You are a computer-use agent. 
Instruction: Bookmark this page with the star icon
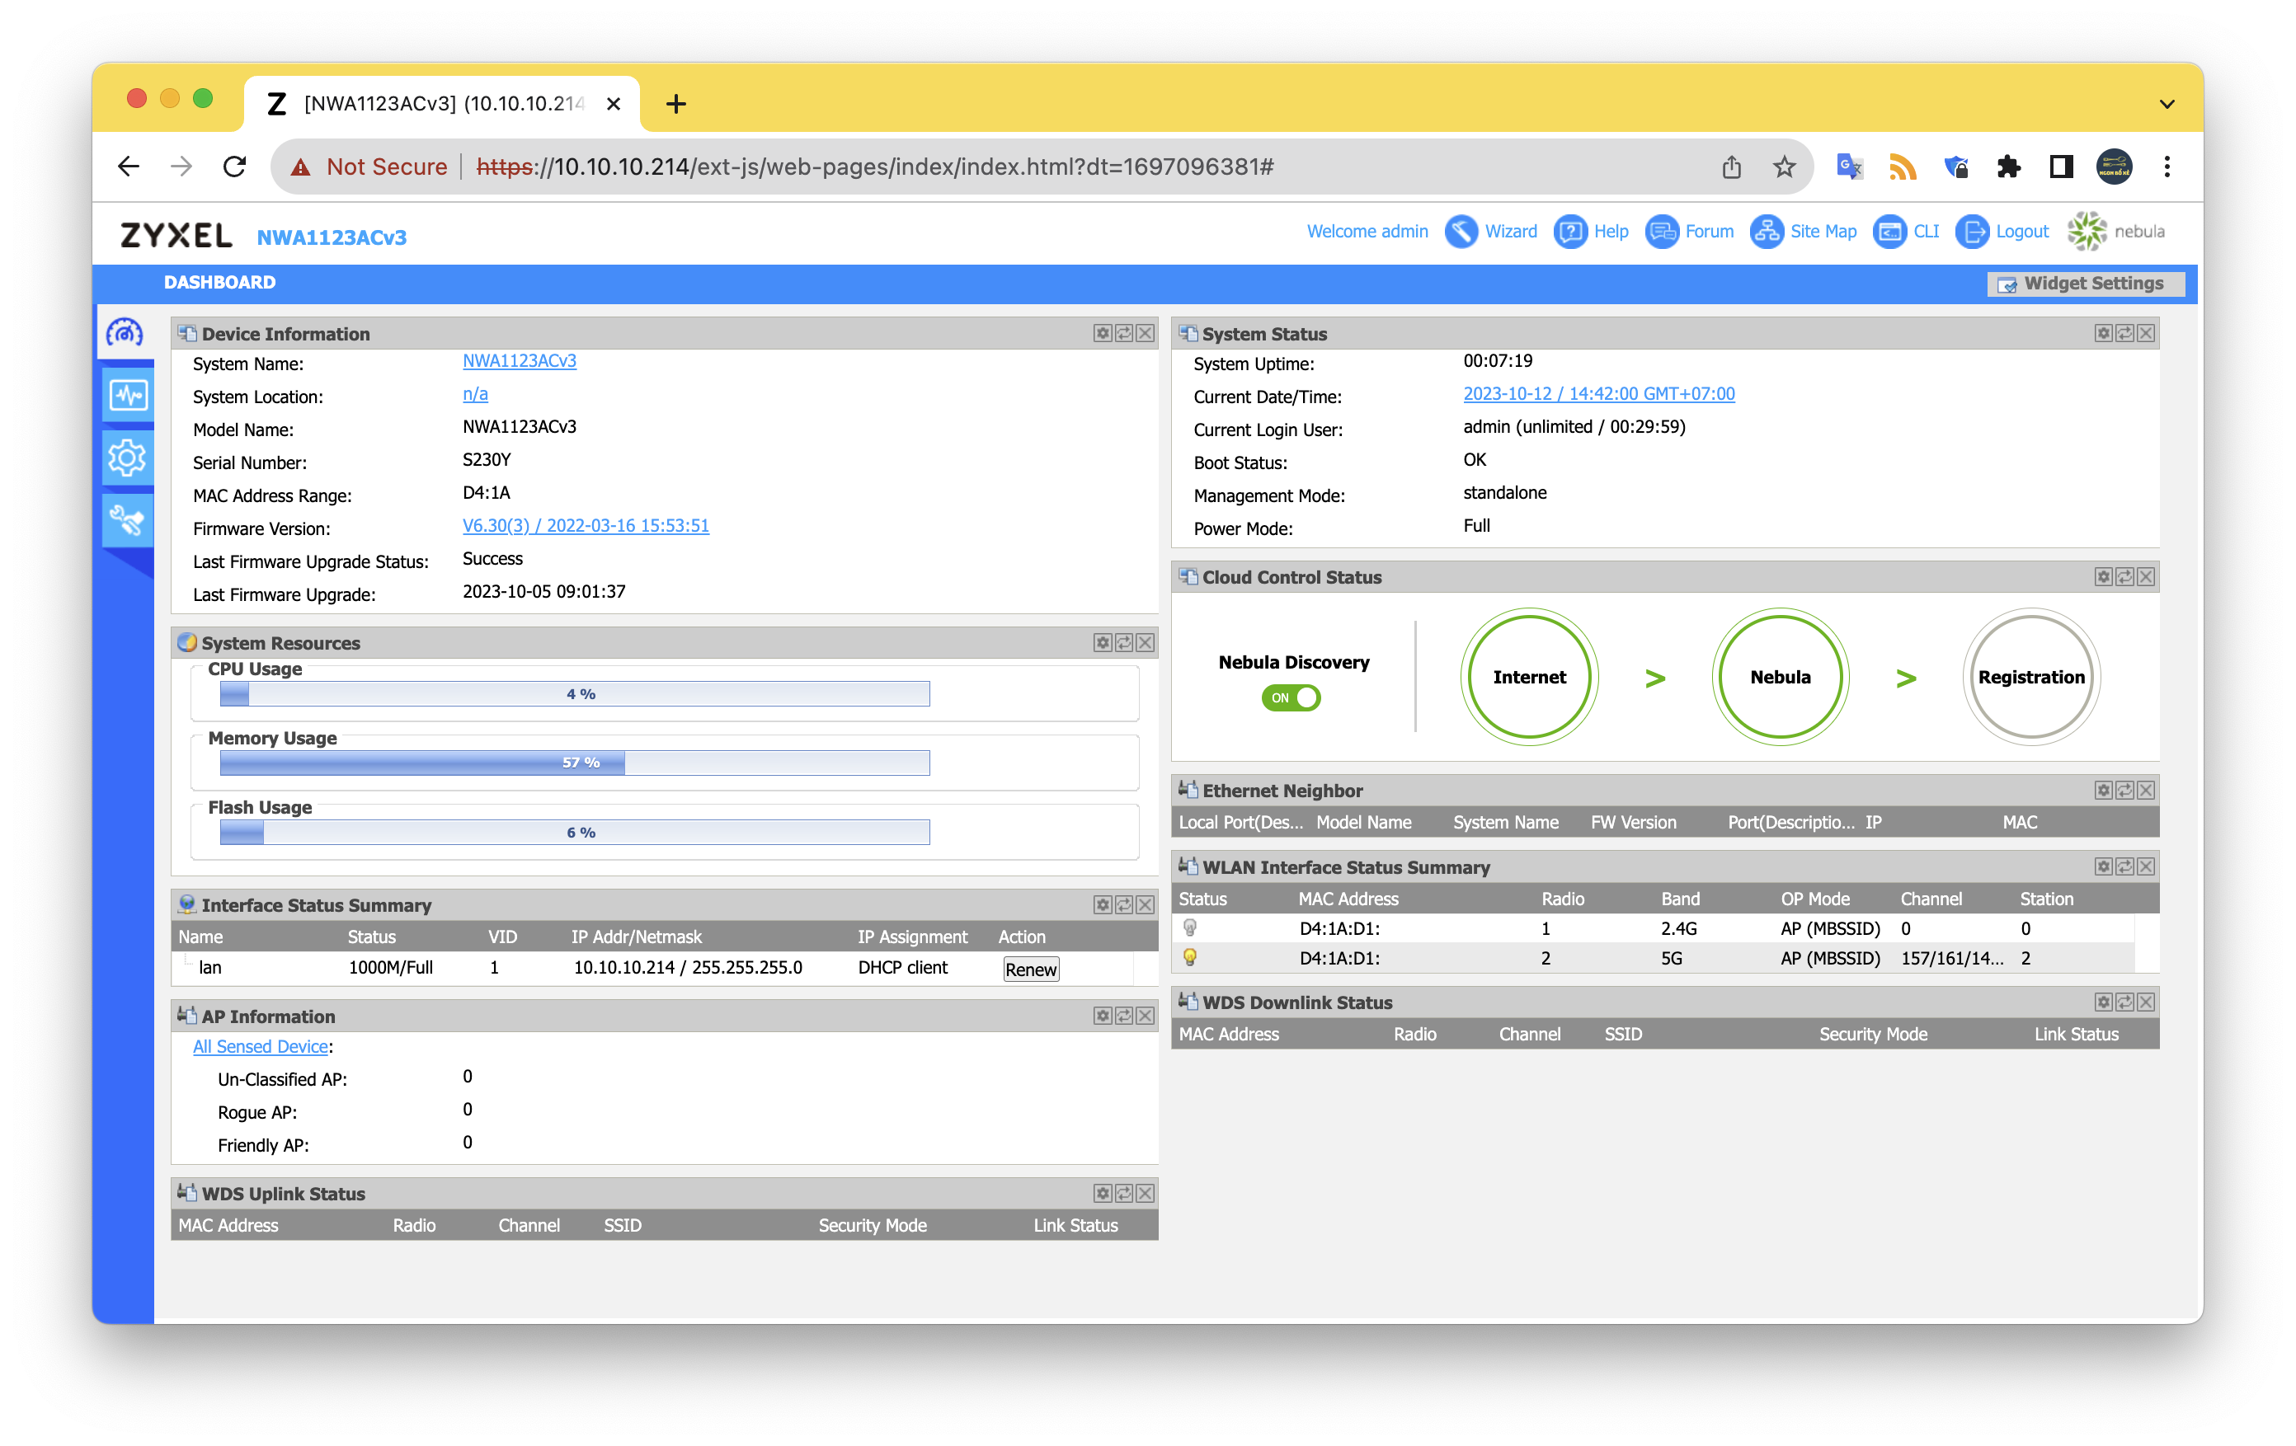[x=1783, y=167]
